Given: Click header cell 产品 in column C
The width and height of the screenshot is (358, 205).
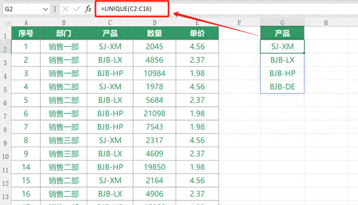Looking at the screenshot, I should 110,33.
